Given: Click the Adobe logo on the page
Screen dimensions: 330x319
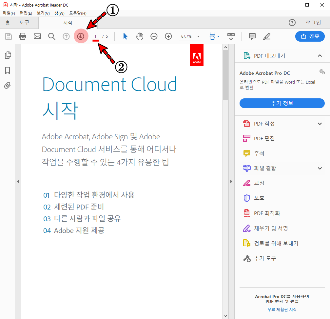Looking at the screenshot, I should [197, 55].
